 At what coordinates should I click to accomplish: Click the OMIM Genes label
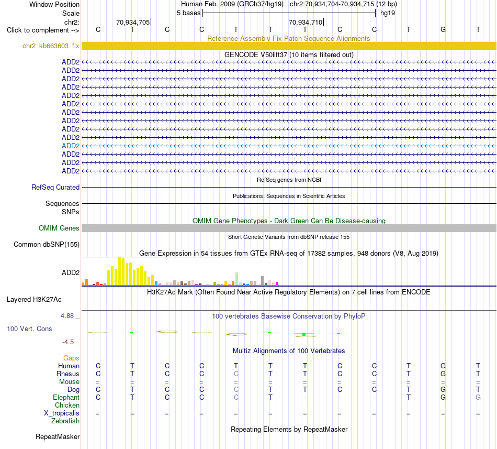pyautogui.click(x=59, y=228)
